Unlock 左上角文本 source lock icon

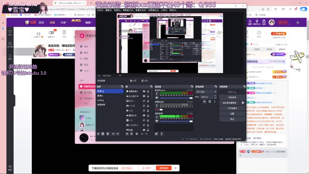tap(148, 96)
